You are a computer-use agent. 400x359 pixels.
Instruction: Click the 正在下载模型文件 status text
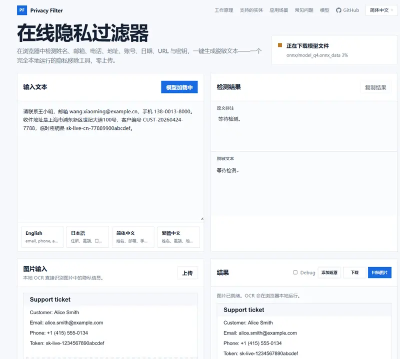click(307, 46)
